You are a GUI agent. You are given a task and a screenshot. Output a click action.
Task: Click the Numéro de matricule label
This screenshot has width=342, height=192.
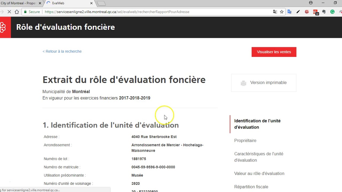click(x=62, y=167)
